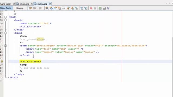Click the <meta charset="UTF-8"> line
Viewport: 173px width, 97px height.
click(35, 23)
